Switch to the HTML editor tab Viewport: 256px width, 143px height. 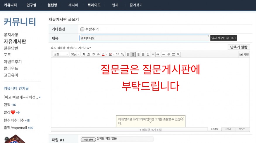(x=228, y=129)
